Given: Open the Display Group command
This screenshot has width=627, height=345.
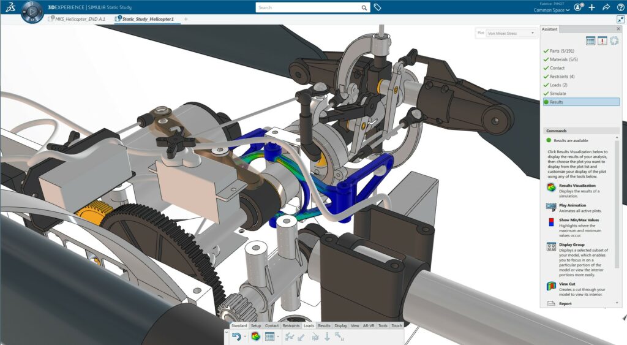Looking at the screenshot, I should pyautogui.click(x=551, y=247).
